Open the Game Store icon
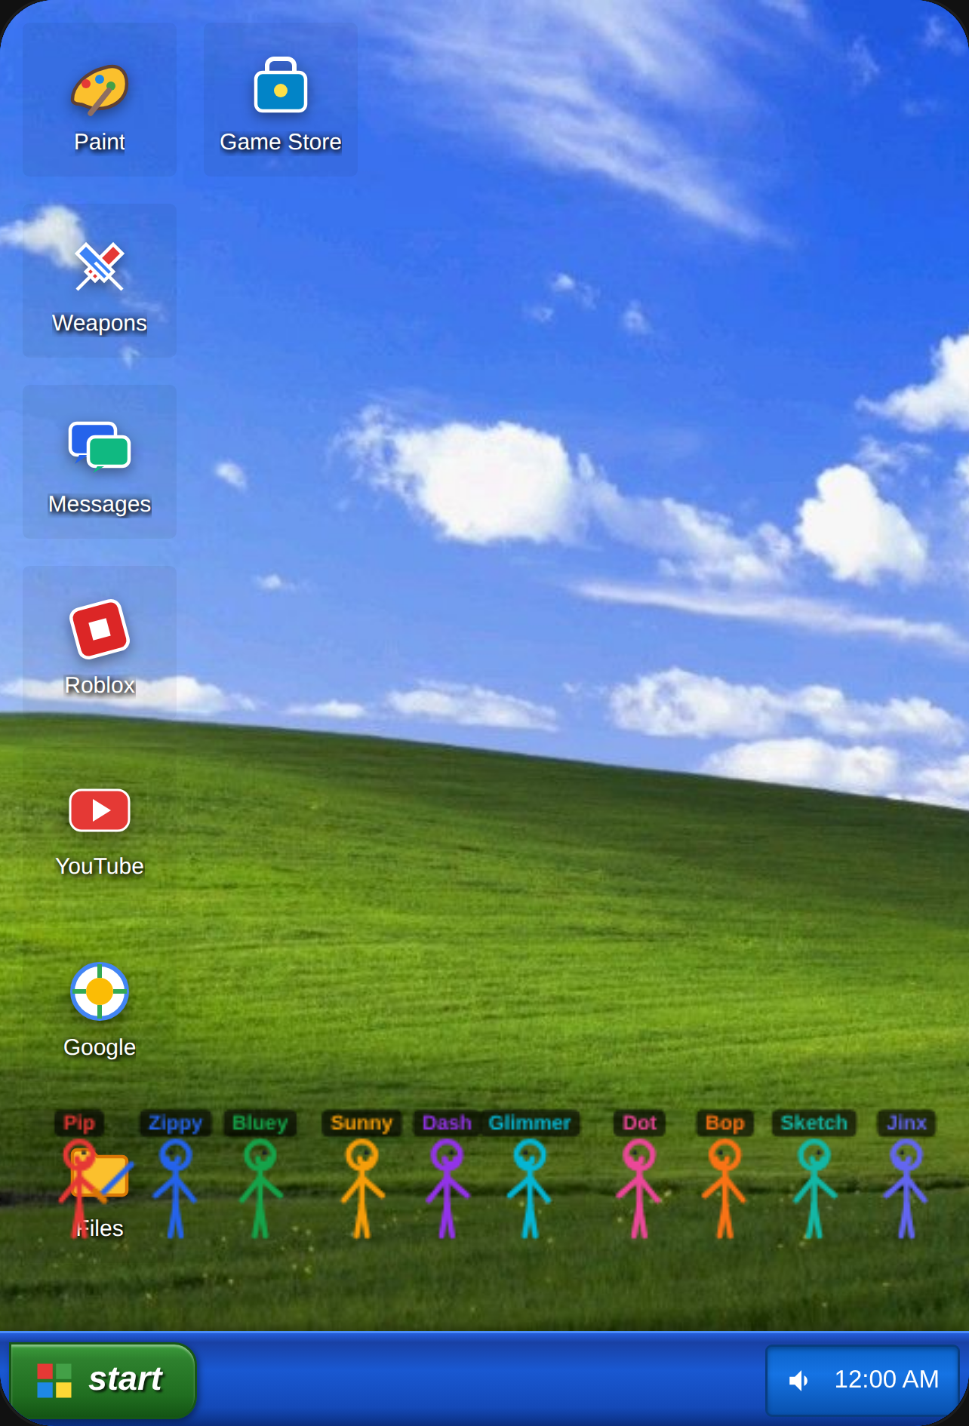The image size is (969, 1426). coord(281,100)
